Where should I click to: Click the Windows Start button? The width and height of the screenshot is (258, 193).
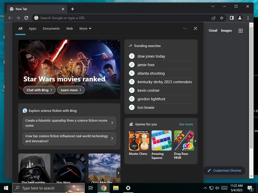click(6, 188)
